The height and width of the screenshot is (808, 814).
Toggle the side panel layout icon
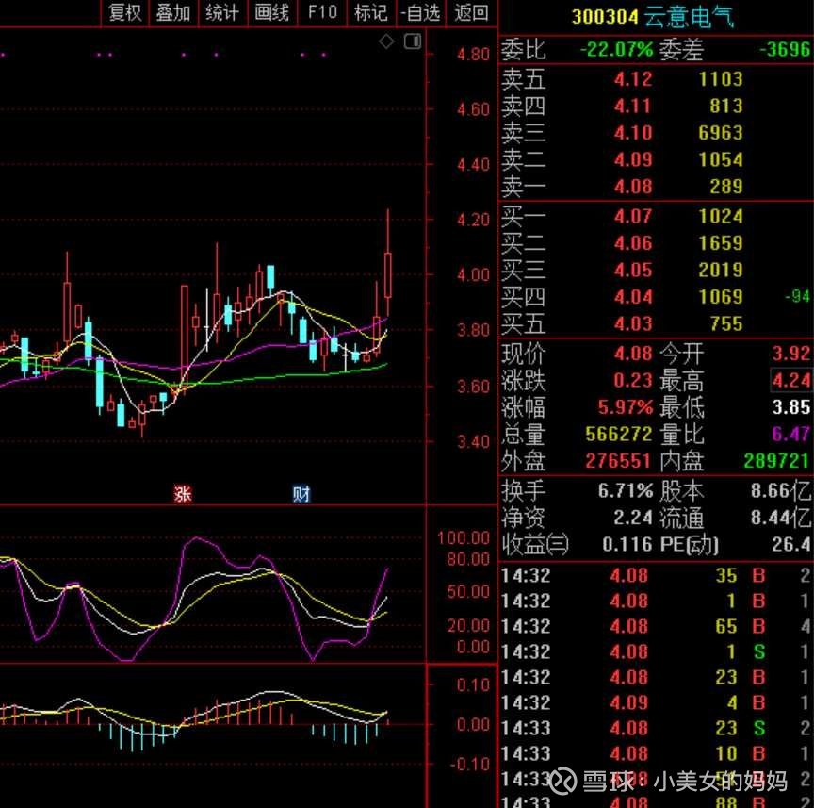pos(413,41)
